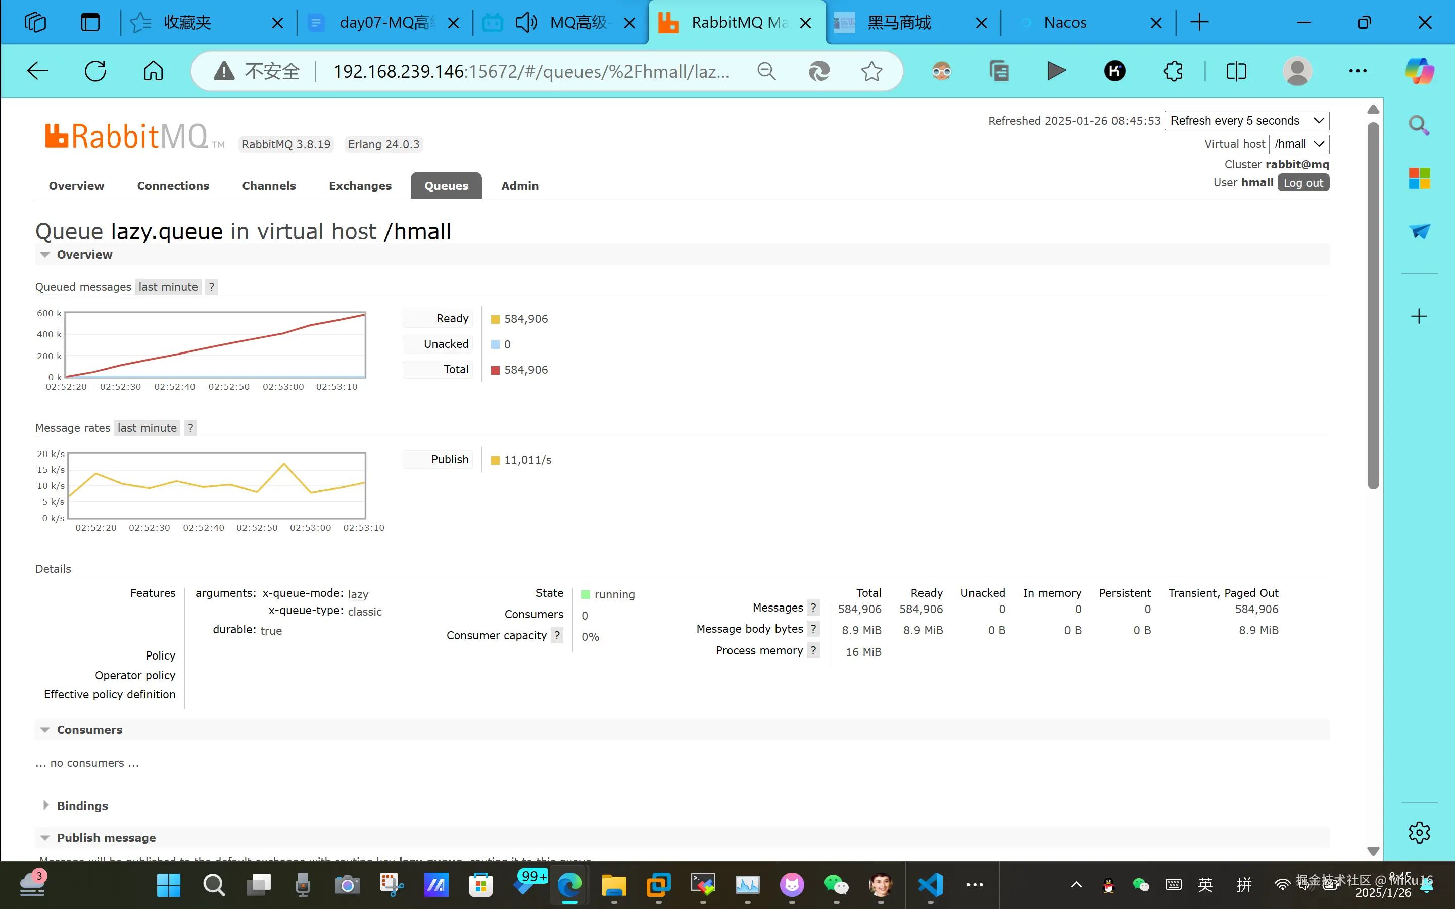Switch to the Exchanges tab
The width and height of the screenshot is (1455, 909).
(x=360, y=186)
